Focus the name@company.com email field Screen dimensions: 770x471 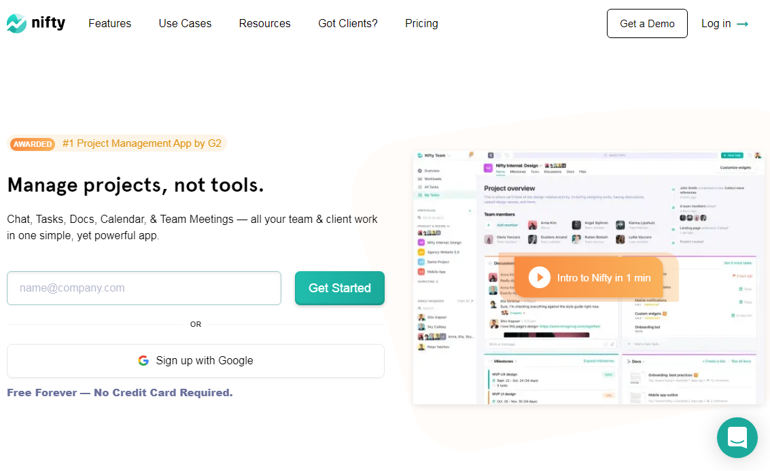(x=144, y=288)
